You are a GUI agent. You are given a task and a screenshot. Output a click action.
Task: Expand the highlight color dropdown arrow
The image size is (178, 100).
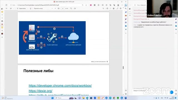[13, 9]
